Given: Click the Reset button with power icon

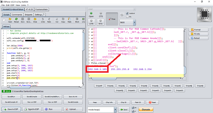Looking at the screenshot, I should pyautogui.click(x=152, y=102).
